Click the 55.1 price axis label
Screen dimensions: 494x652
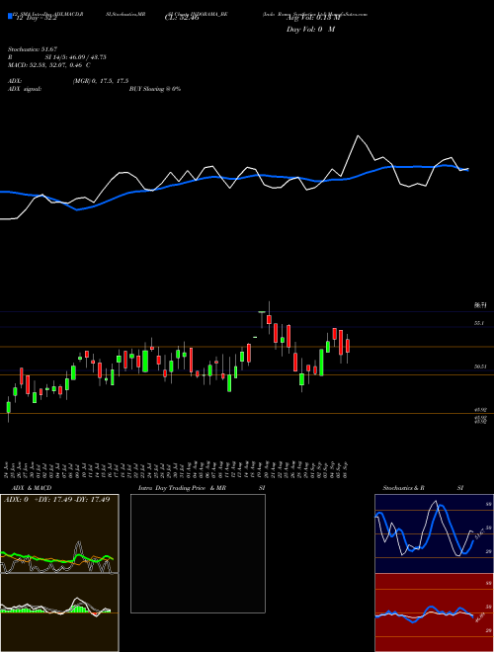click(478, 323)
